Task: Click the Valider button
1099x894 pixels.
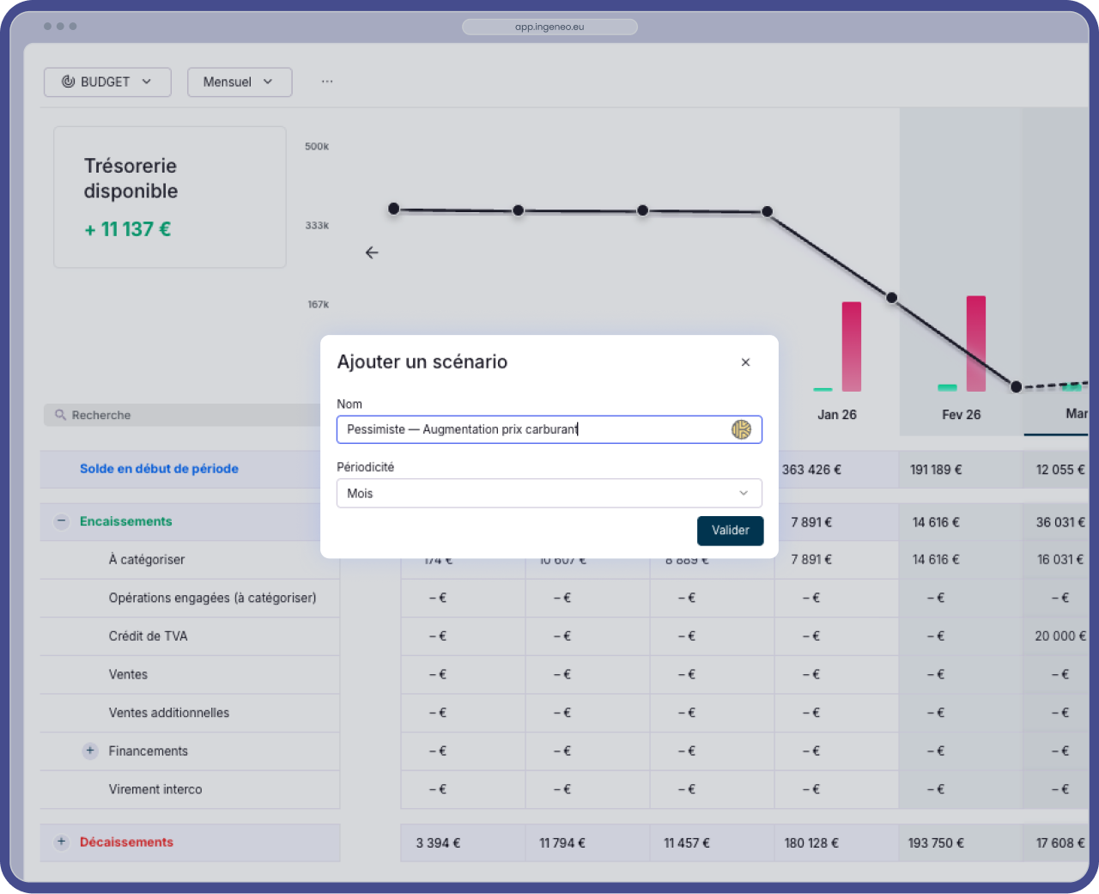Action: click(730, 531)
